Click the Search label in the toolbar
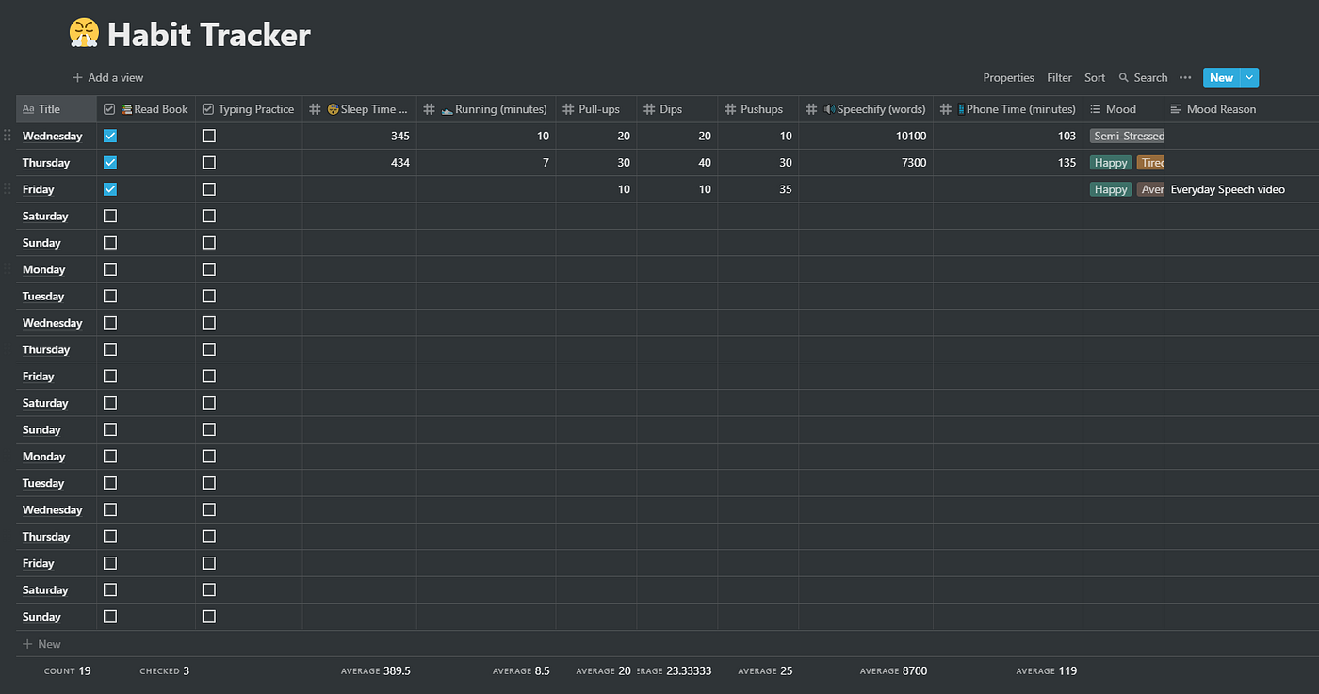The image size is (1319, 694). (1150, 78)
